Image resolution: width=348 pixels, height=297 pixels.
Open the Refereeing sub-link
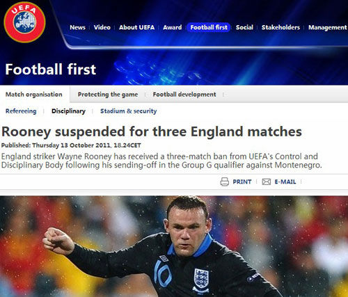coord(21,111)
